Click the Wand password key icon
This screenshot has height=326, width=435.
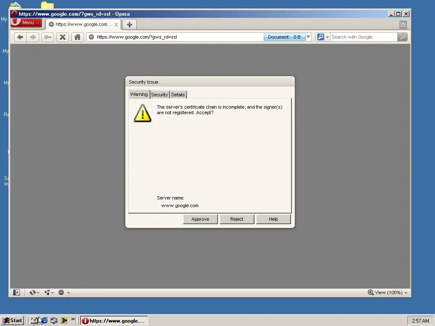point(48,37)
